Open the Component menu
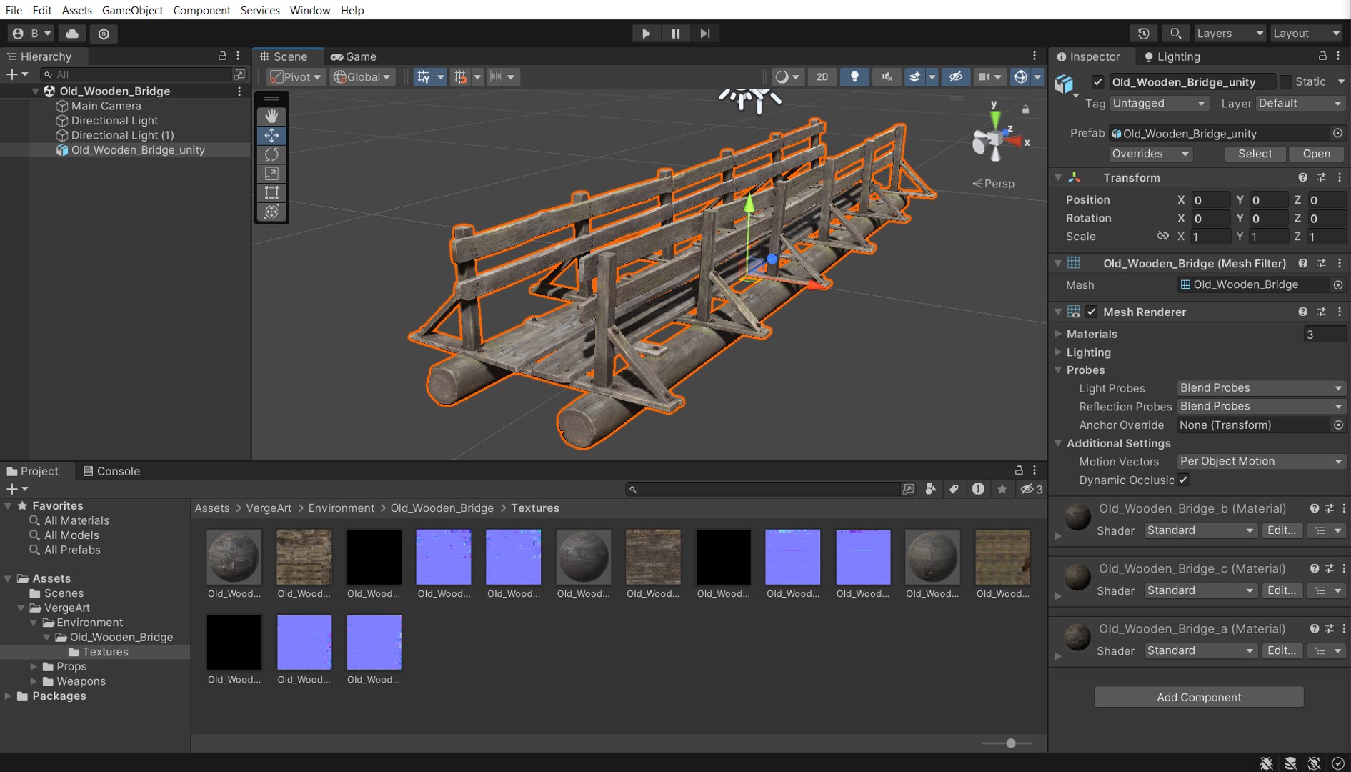Image resolution: width=1351 pixels, height=772 pixels. click(201, 10)
